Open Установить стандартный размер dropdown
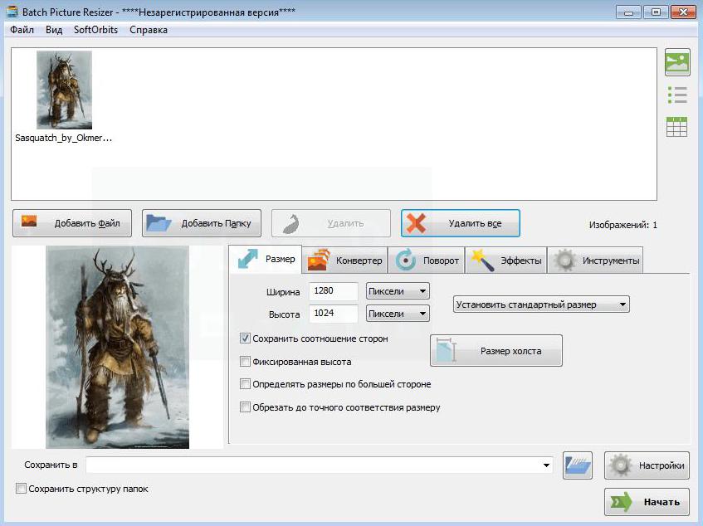The image size is (703, 526). [x=541, y=304]
